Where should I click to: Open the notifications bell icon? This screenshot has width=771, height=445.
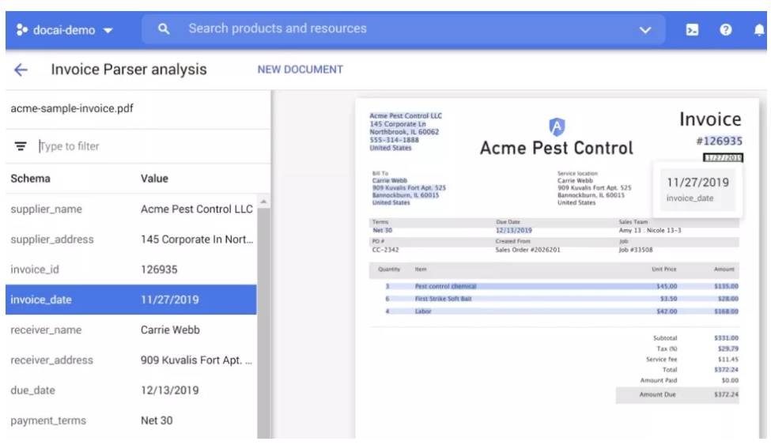point(758,30)
